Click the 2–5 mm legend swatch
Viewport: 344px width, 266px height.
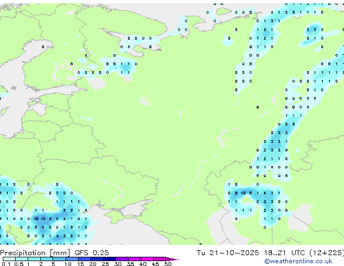point(47,259)
